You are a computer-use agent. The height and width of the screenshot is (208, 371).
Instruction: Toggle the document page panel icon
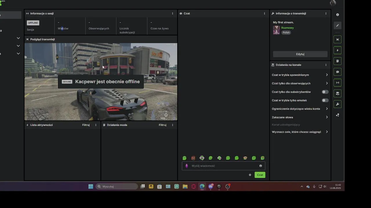tap(337, 61)
